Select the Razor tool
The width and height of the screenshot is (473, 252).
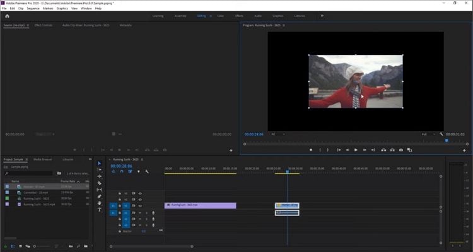pyautogui.click(x=99, y=183)
